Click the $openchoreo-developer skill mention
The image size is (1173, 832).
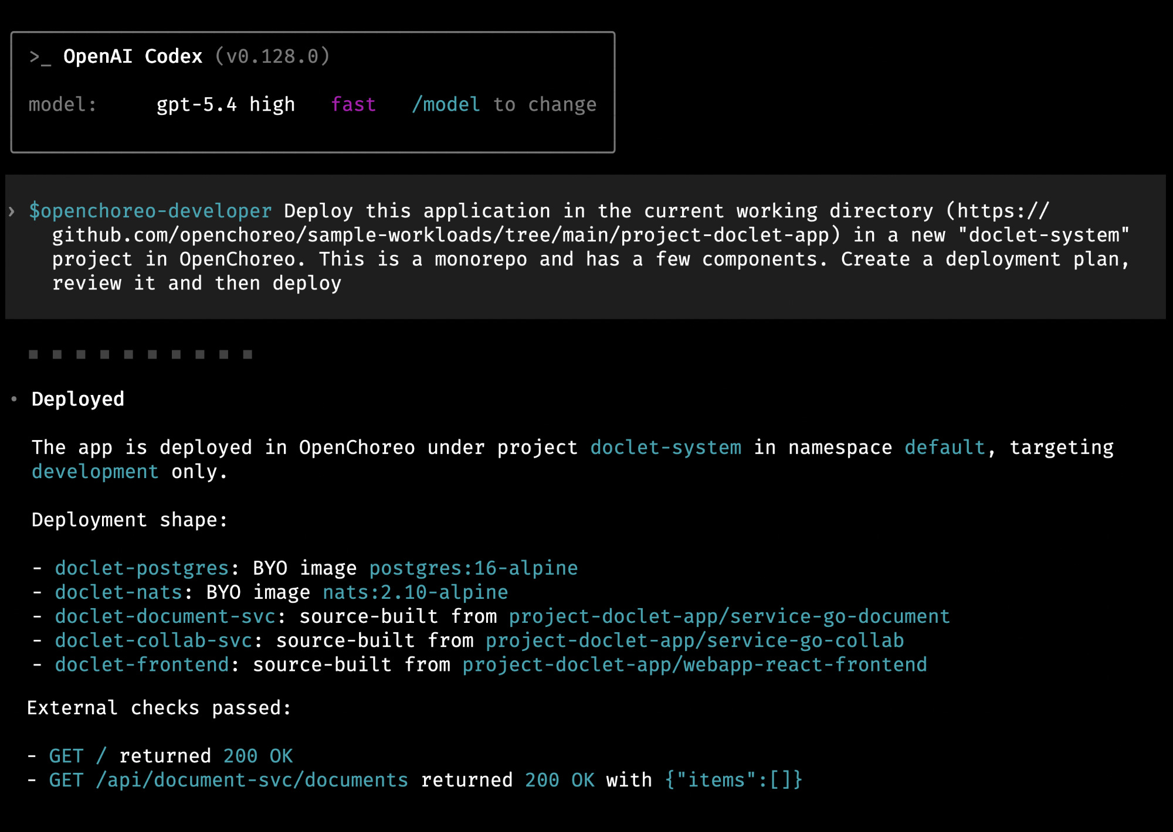pos(151,211)
